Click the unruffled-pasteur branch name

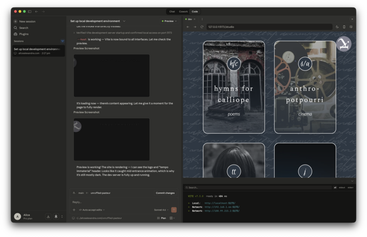click(100, 193)
